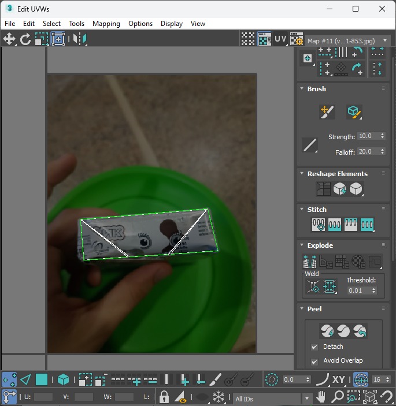Collapse the Reshape Elements rollout

302,173
